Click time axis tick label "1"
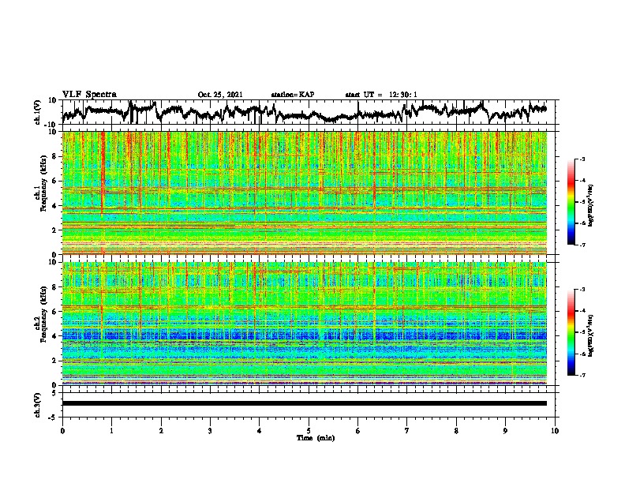 (111, 431)
